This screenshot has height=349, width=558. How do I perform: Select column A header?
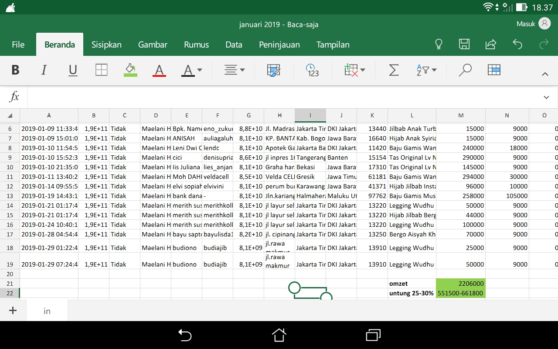click(49, 116)
